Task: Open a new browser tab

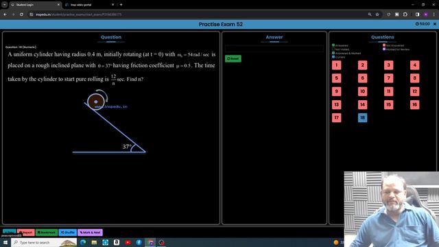Action: tap(121, 5)
